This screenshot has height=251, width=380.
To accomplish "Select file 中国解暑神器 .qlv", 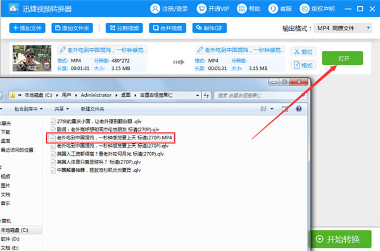I will [x=96, y=170].
